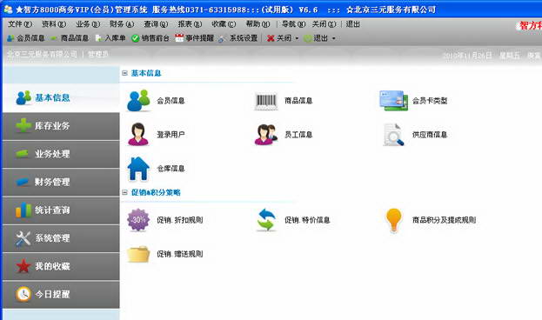Click 事件提醒 calendar toolbar shortcut
The height and width of the screenshot is (320, 542).
[195, 38]
